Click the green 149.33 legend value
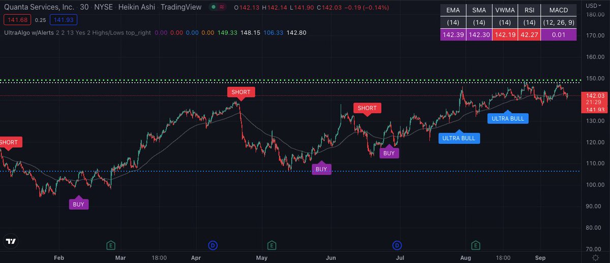 226,32
